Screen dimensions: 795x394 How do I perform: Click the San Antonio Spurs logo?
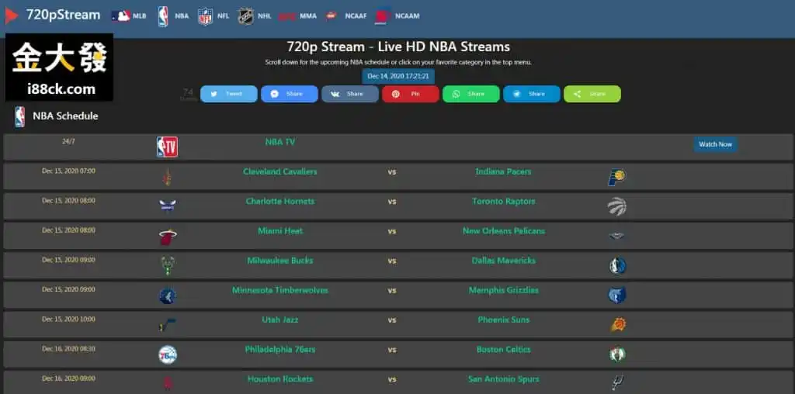(x=617, y=383)
